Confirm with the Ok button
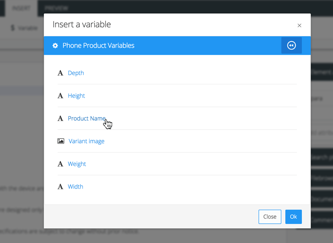This screenshot has height=243, width=333. coord(293,217)
